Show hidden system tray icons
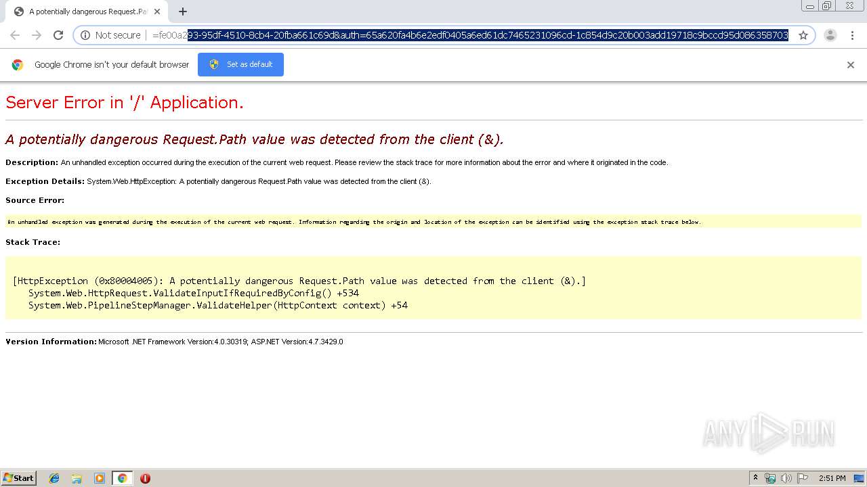Image resolution: width=867 pixels, height=487 pixels. [x=755, y=478]
